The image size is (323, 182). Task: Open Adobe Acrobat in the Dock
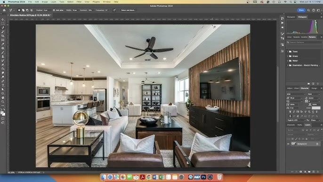click(x=142, y=177)
